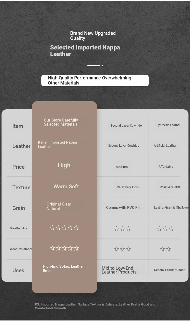This screenshot has width=190, height=322.
Task: Click the High-Quality Performance Overwhelming banner
Action: tap(95, 80)
